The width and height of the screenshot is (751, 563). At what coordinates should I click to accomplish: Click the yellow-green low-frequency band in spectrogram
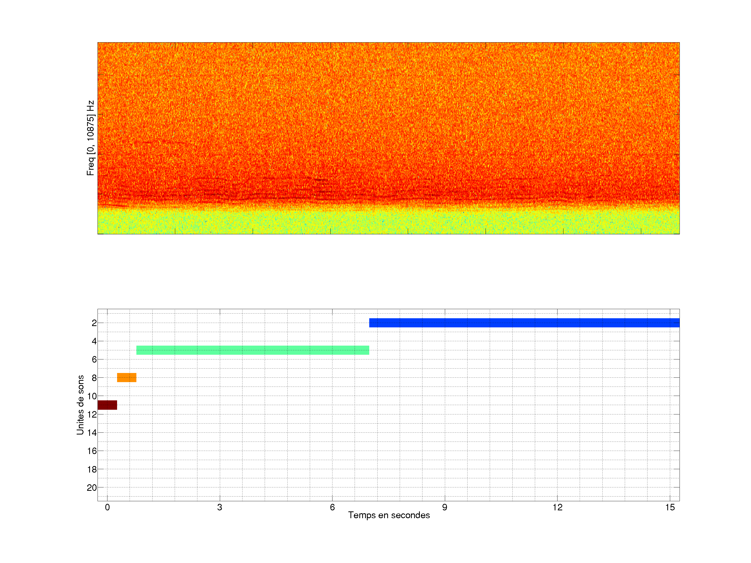tap(388, 222)
